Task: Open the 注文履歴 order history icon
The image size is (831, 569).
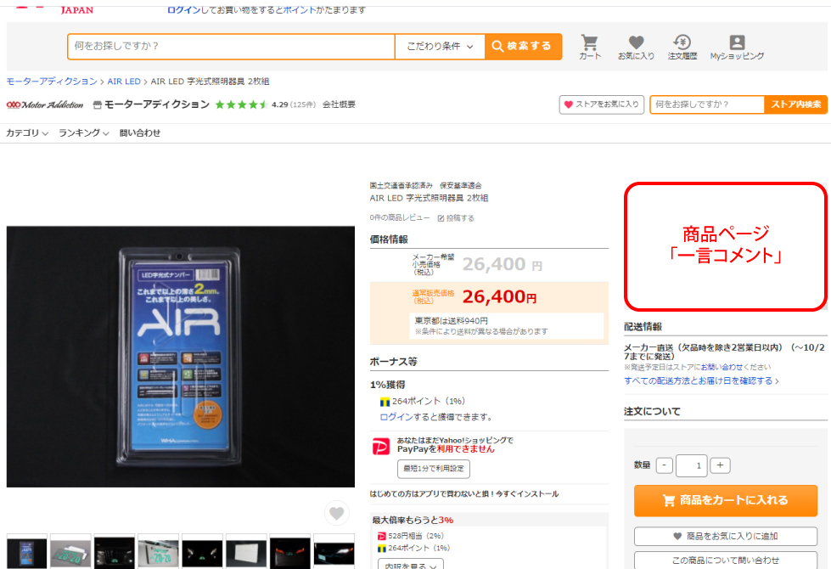Action: [682, 47]
